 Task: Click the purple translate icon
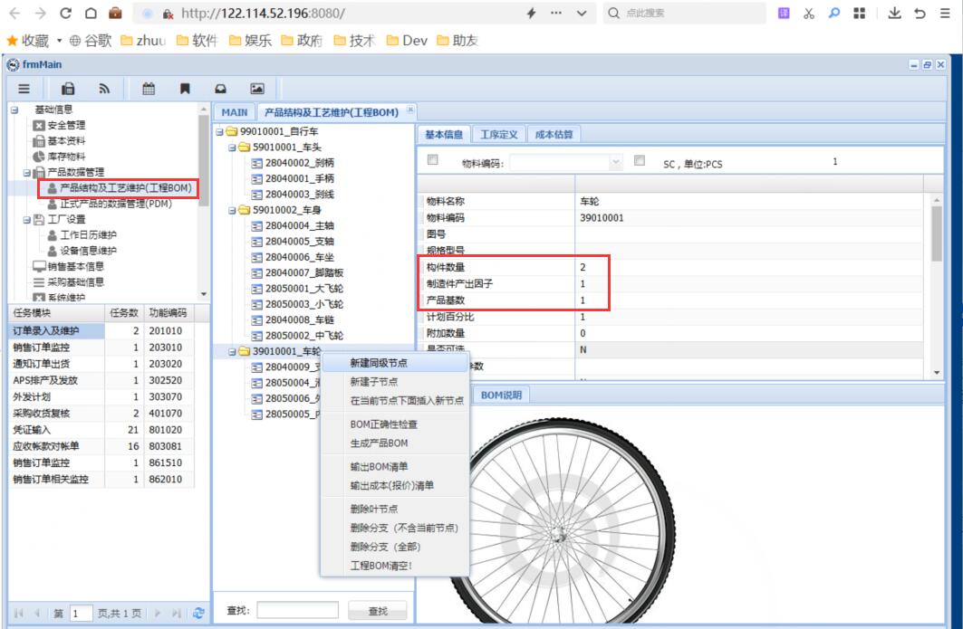[x=784, y=13]
